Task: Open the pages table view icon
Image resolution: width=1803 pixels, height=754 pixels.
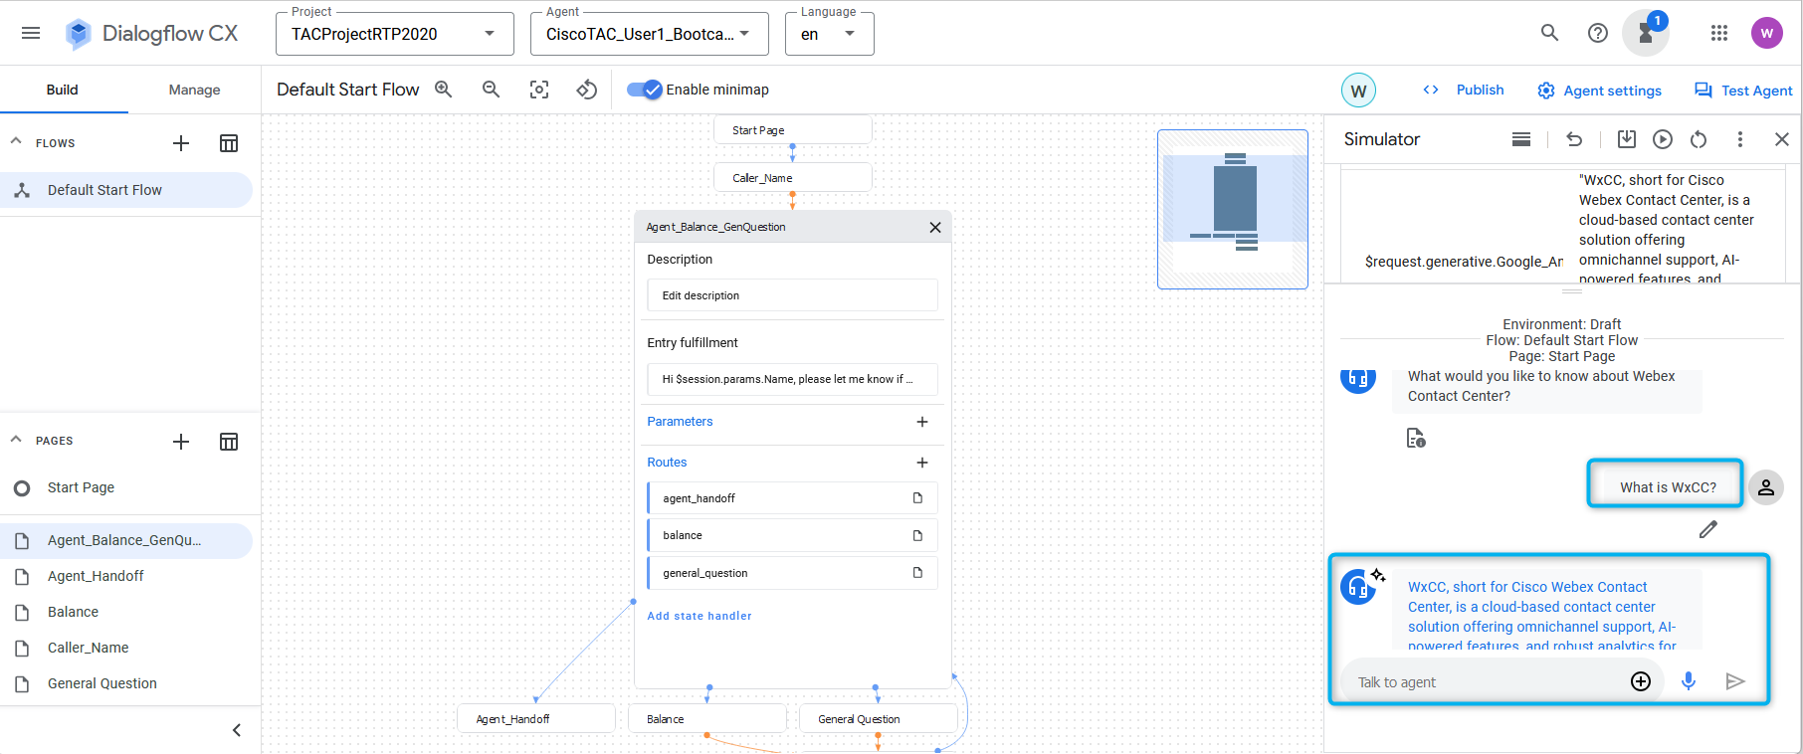Action: pos(229,442)
